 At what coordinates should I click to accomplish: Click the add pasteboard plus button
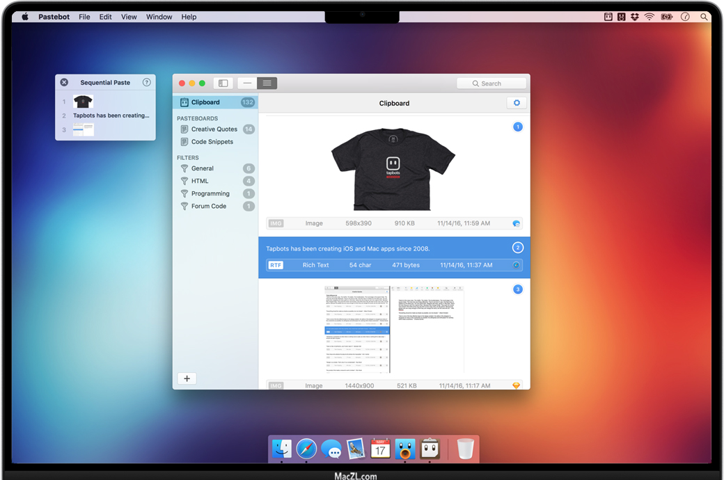tap(187, 378)
